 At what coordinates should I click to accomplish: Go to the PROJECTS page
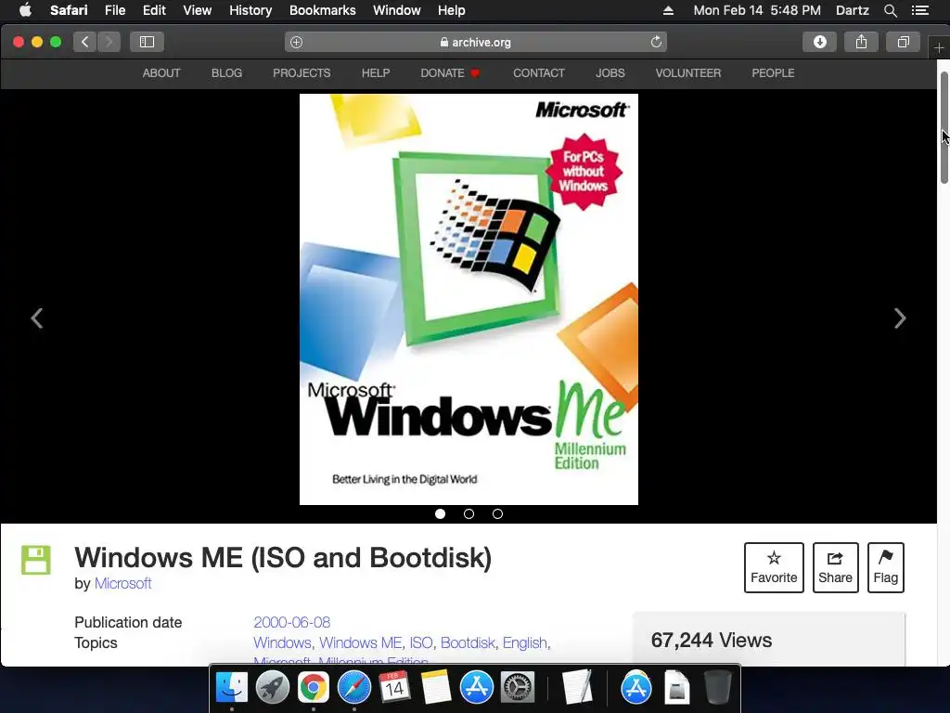(302, 72)
